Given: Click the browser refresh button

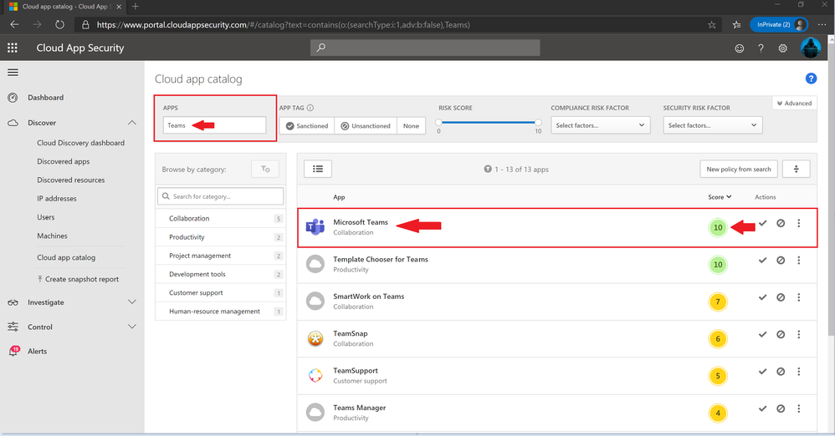Looking at the screenshot, I should (59, 24).
